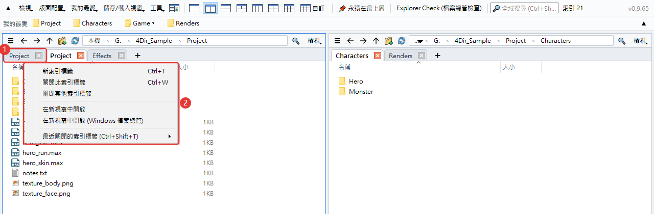Search within the left pane using magnifier
654x214 pixels.
(x=296, y=41)
